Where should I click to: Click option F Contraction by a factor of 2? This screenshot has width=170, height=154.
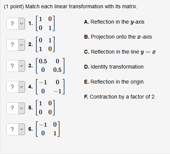tap(119, 97)
